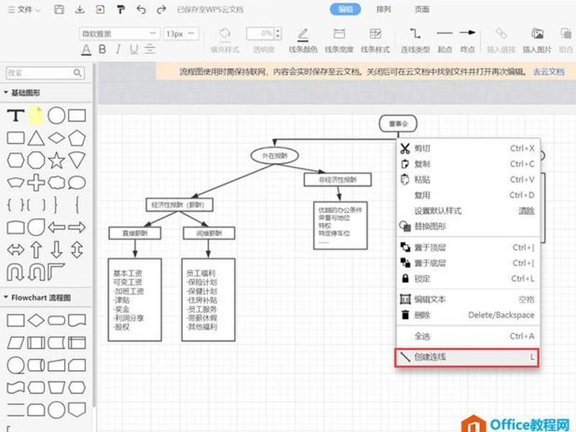
Task: Click the font color A icon
Action: [x=86, y=50]
